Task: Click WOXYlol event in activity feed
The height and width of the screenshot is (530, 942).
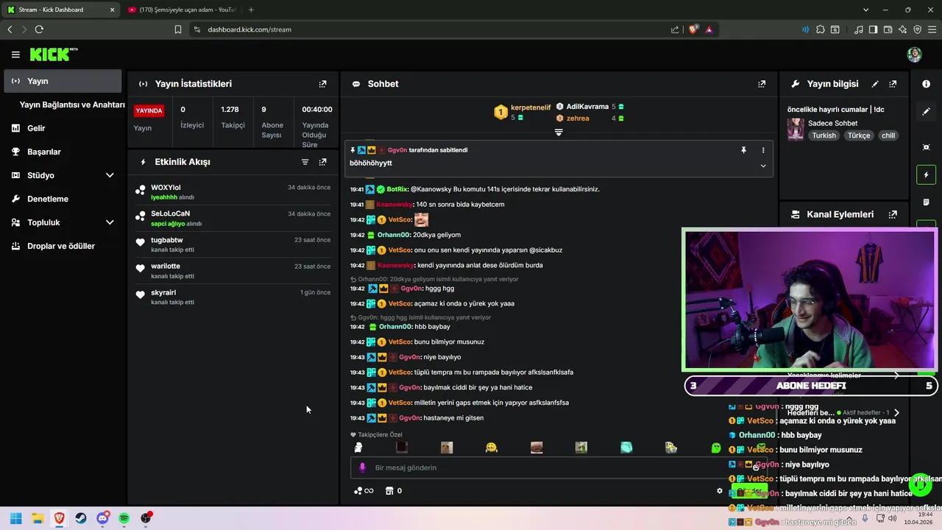Action: [x=233, y=192]
